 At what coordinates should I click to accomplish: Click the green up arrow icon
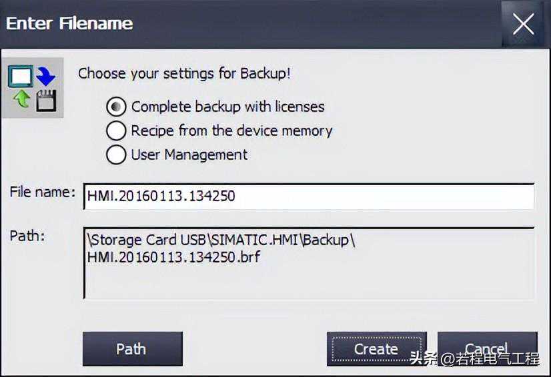21,100
